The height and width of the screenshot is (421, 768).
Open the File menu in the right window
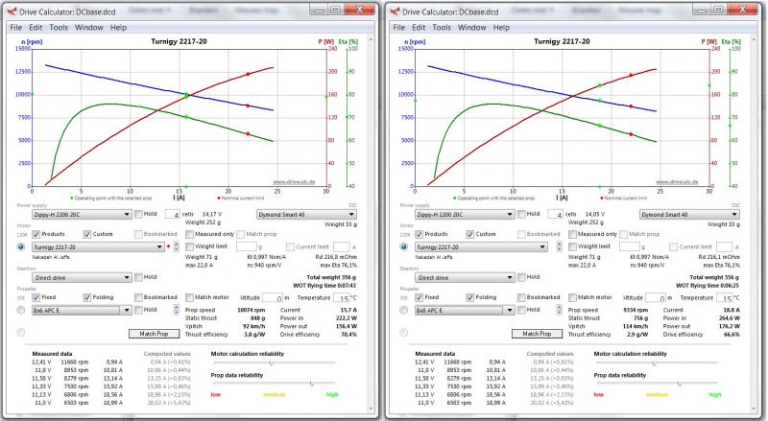click(x=398, y=28)
